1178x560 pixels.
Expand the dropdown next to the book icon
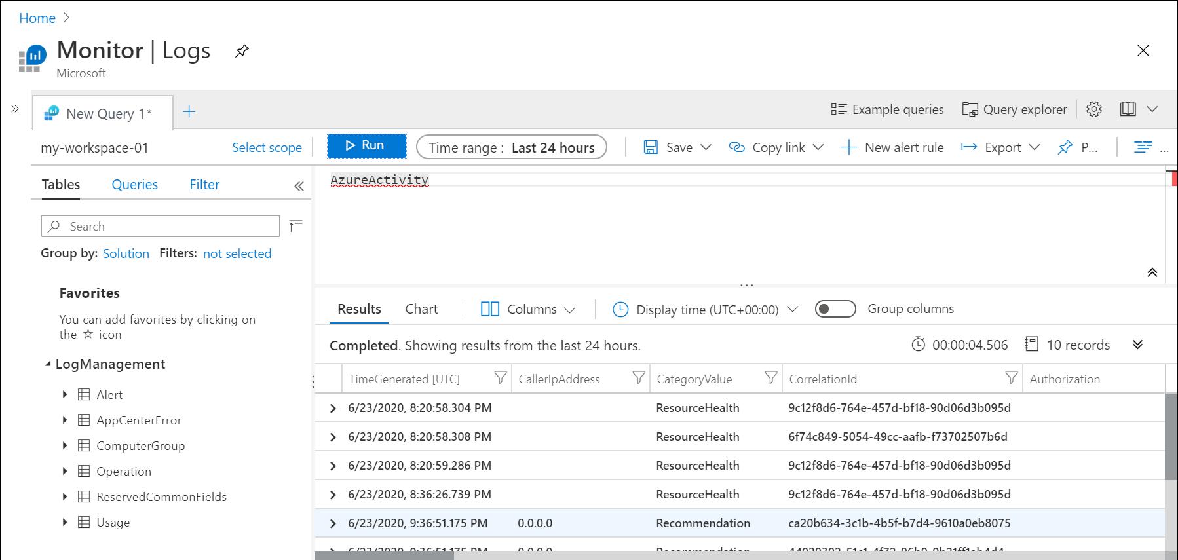(1152, 109)
